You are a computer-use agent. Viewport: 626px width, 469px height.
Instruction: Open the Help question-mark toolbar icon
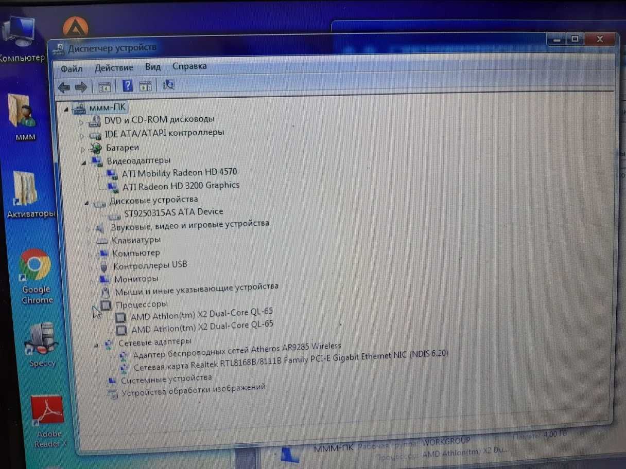(x=127, y=85)
